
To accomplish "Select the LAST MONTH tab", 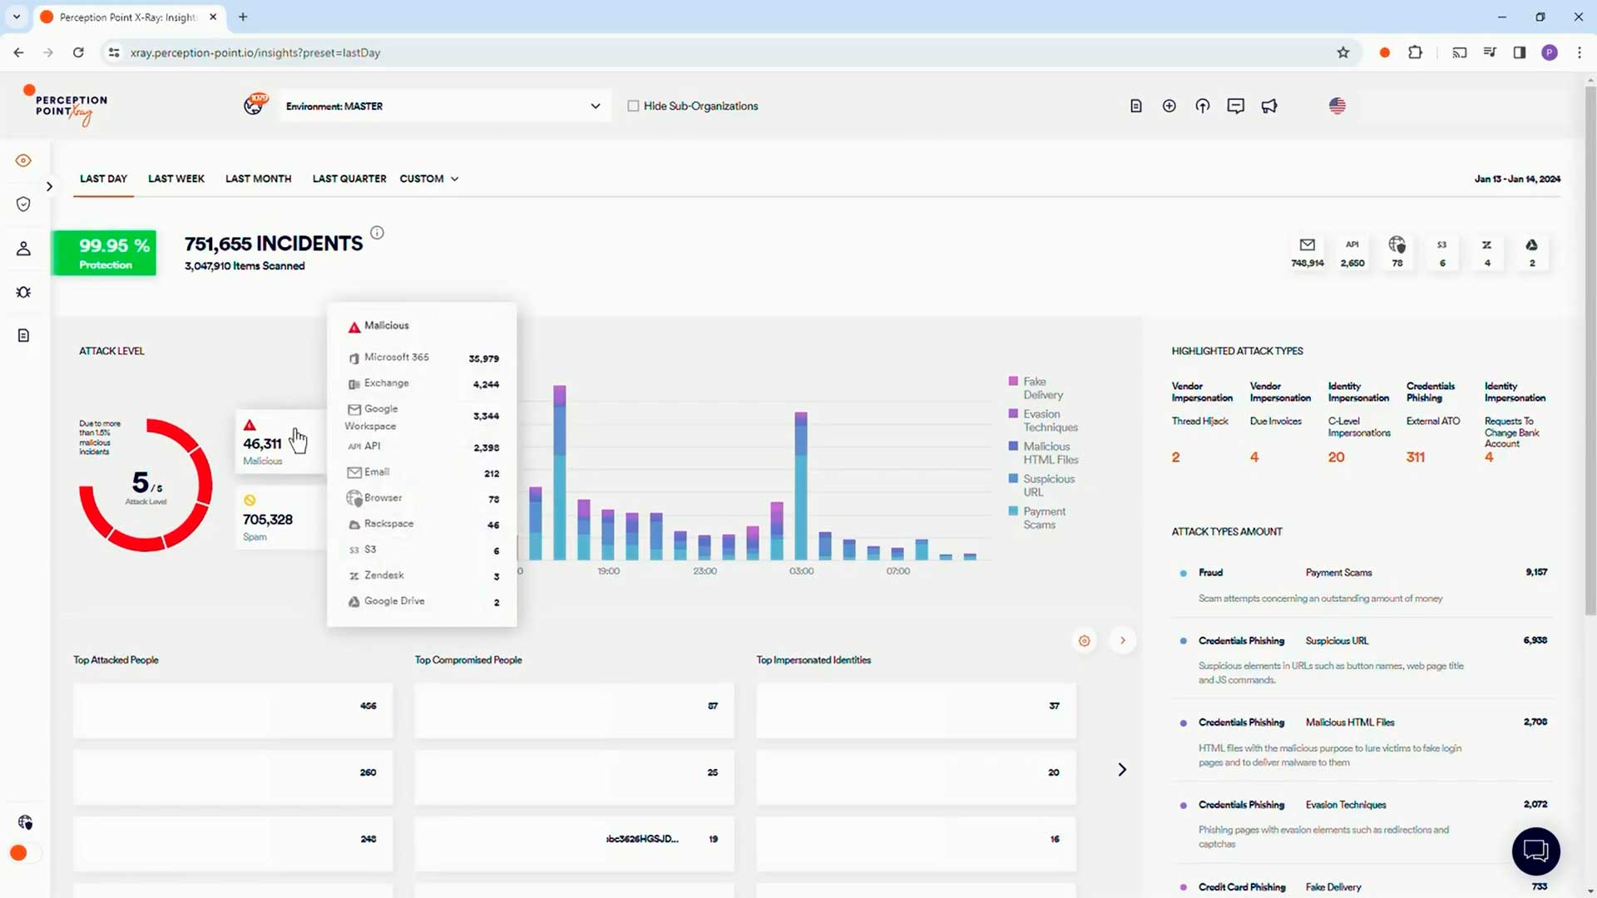I will 258,179.
